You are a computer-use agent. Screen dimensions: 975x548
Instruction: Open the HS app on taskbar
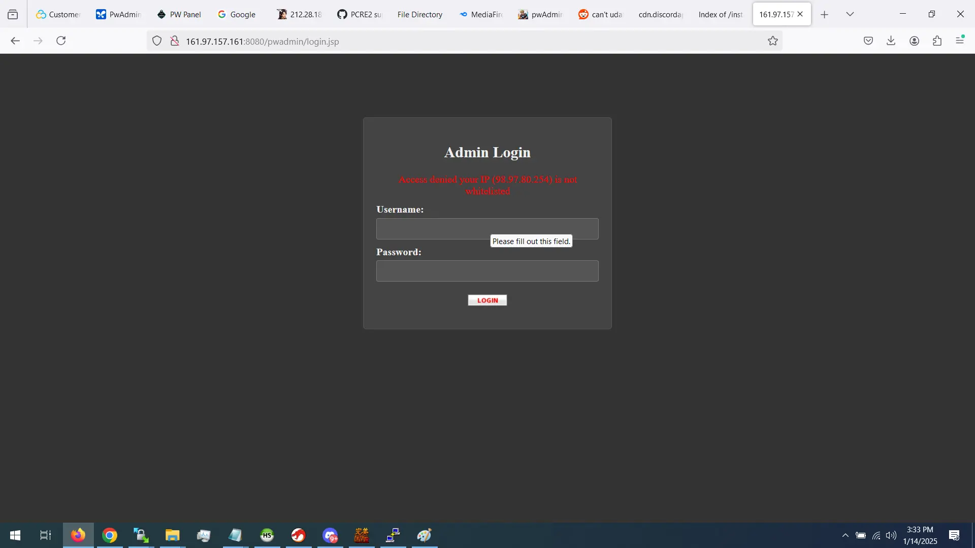(x=267, y=535)
